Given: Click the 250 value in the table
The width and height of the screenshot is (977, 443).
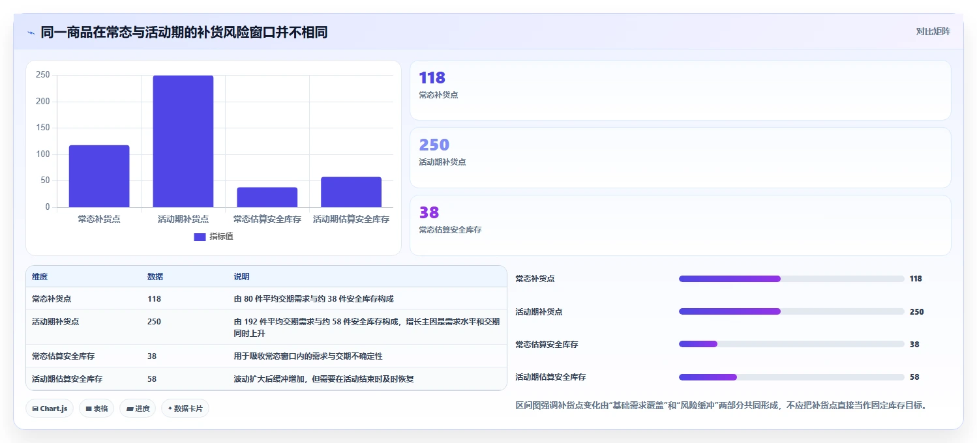Looking at the screenshot, I should 154,322.
